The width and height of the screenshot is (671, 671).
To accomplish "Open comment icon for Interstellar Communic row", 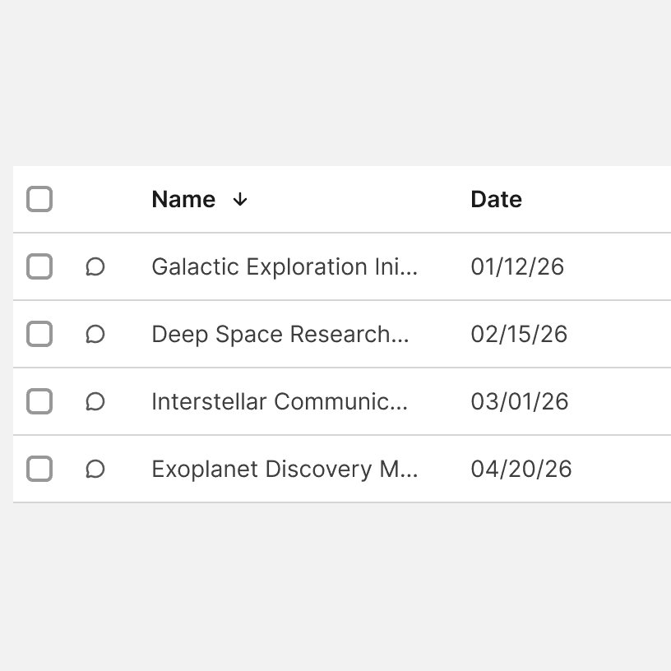I will 95,402.
